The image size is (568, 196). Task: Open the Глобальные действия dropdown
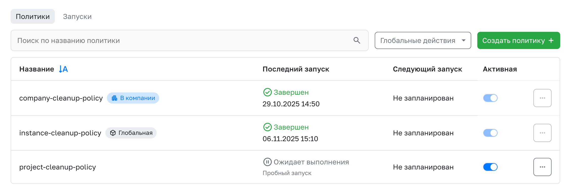tap(422, 40)
